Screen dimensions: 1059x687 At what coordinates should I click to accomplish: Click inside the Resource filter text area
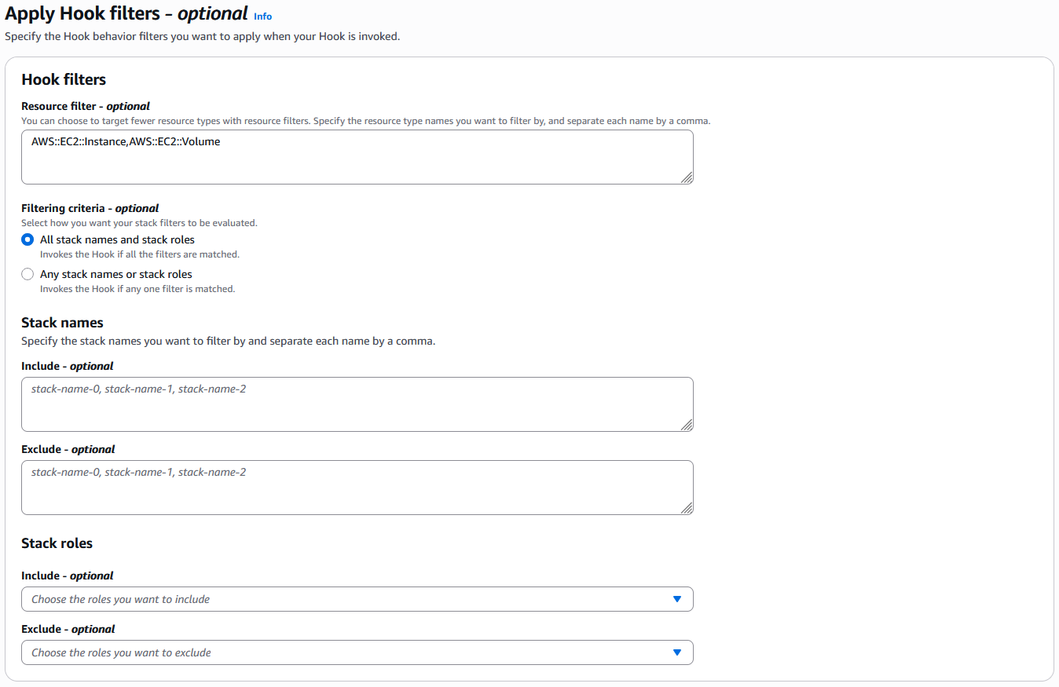pos(357,157)
